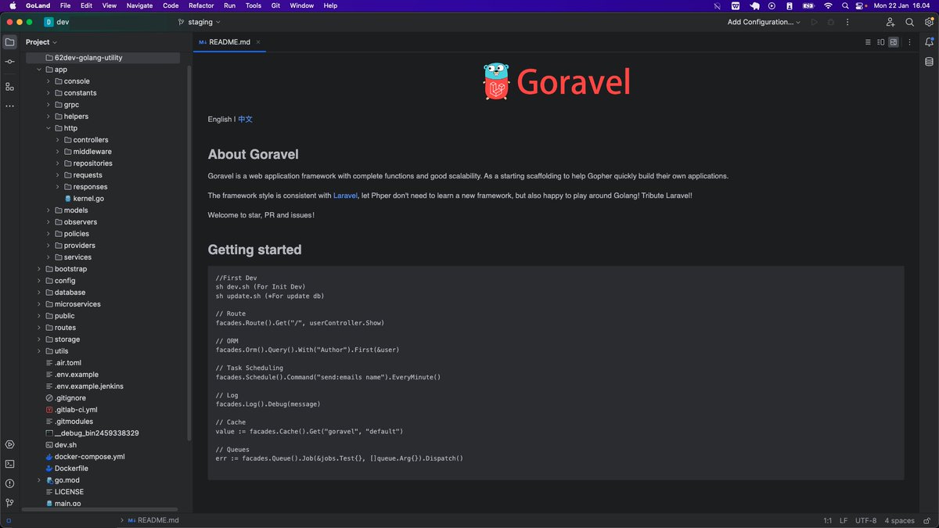
Task: Expand the bootstrap folder
Action: [x=39, y=269]
